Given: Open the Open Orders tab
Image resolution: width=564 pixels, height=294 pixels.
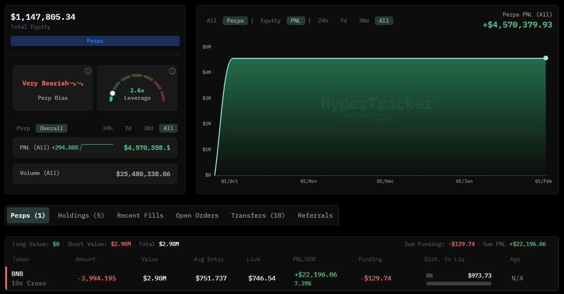Looking at the screenshot, I should [197, 215].
